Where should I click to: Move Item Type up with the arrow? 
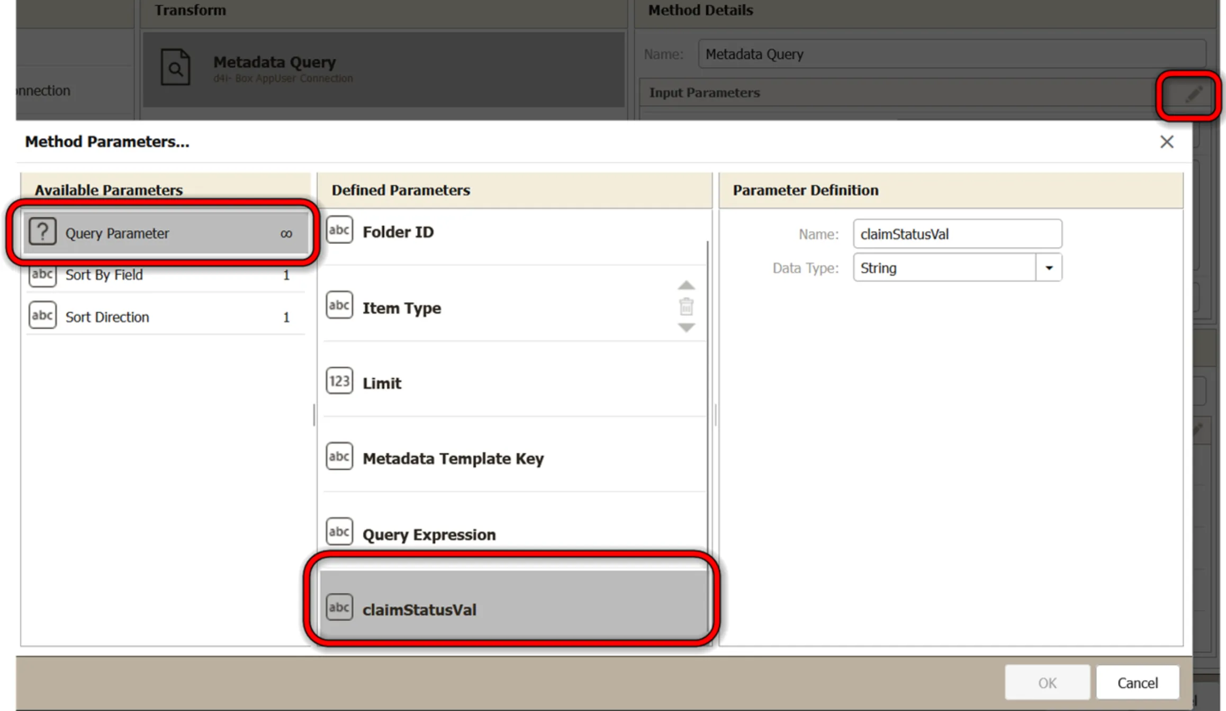pos(687,286)
